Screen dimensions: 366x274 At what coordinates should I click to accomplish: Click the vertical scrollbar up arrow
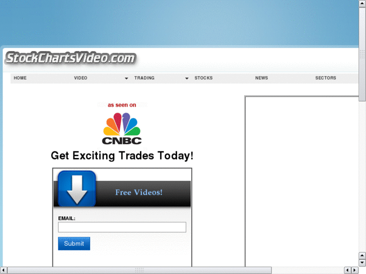(362, 4)
